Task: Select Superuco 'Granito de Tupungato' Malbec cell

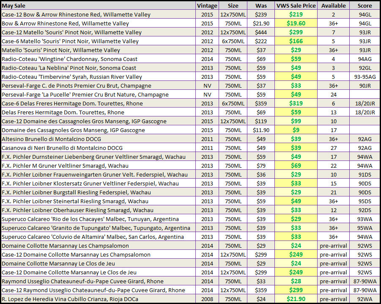Action: pyautogui.click(x=98, y=228)
